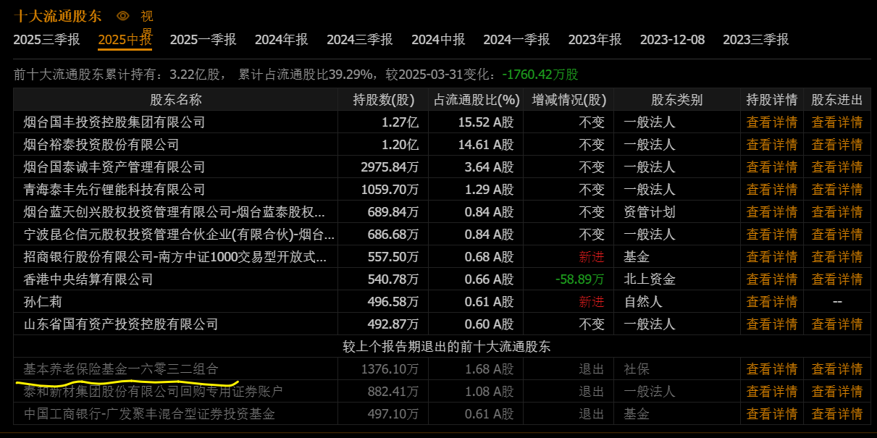Click the 新进 status for 孙仁莉
This screenshot has height=438, width=877.
coord(591,302)
